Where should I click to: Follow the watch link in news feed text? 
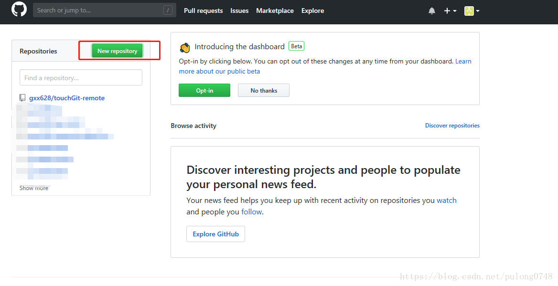click(447, 200)
